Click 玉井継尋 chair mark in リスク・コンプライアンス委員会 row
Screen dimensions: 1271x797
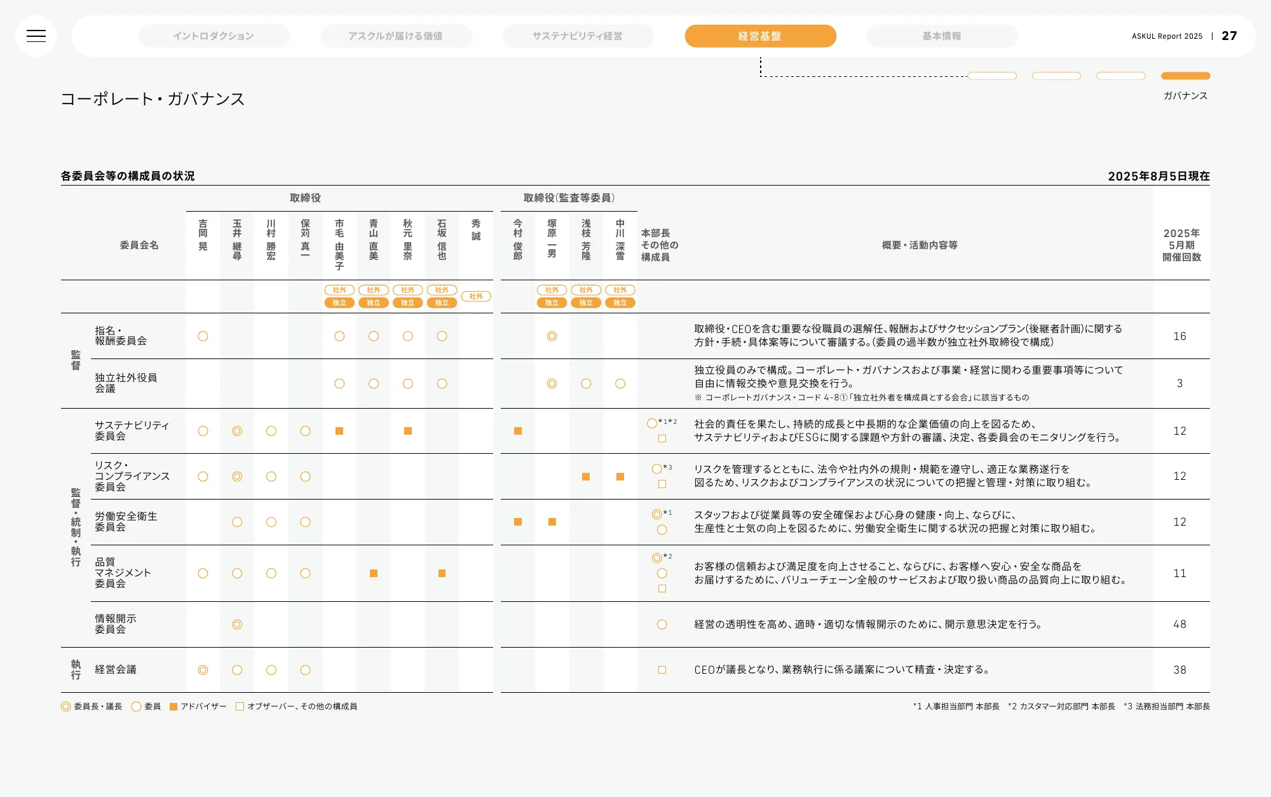click(x=237, y=477)
